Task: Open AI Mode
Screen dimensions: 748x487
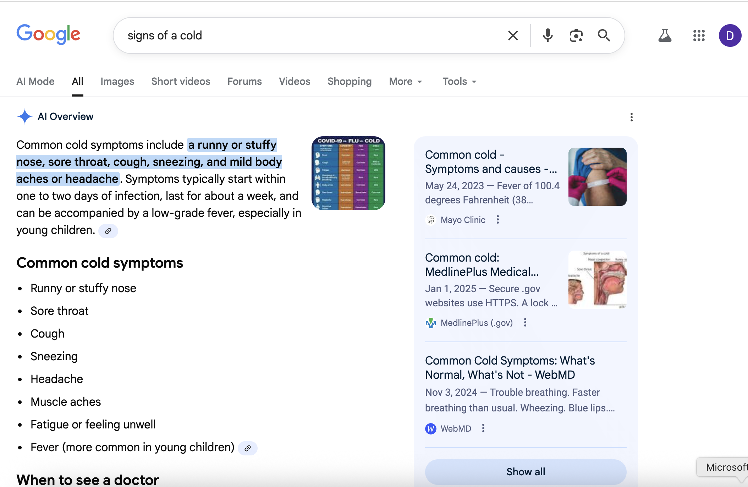Action: tap(35, 81)
